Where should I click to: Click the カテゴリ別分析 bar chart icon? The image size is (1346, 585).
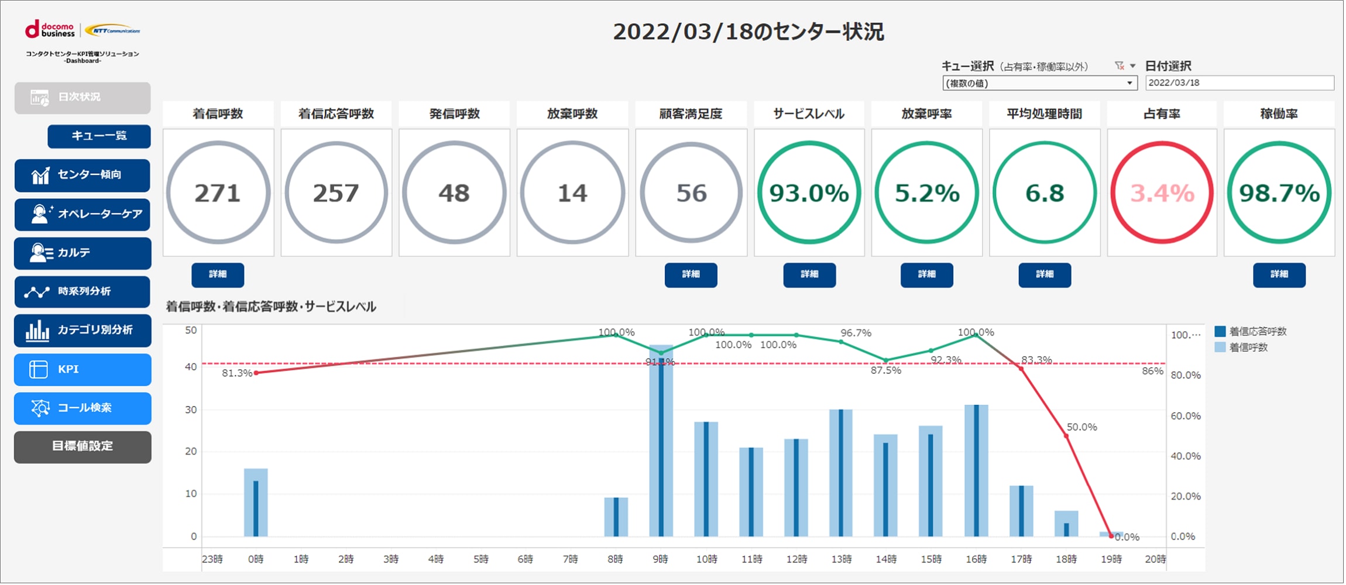[37, 331]
